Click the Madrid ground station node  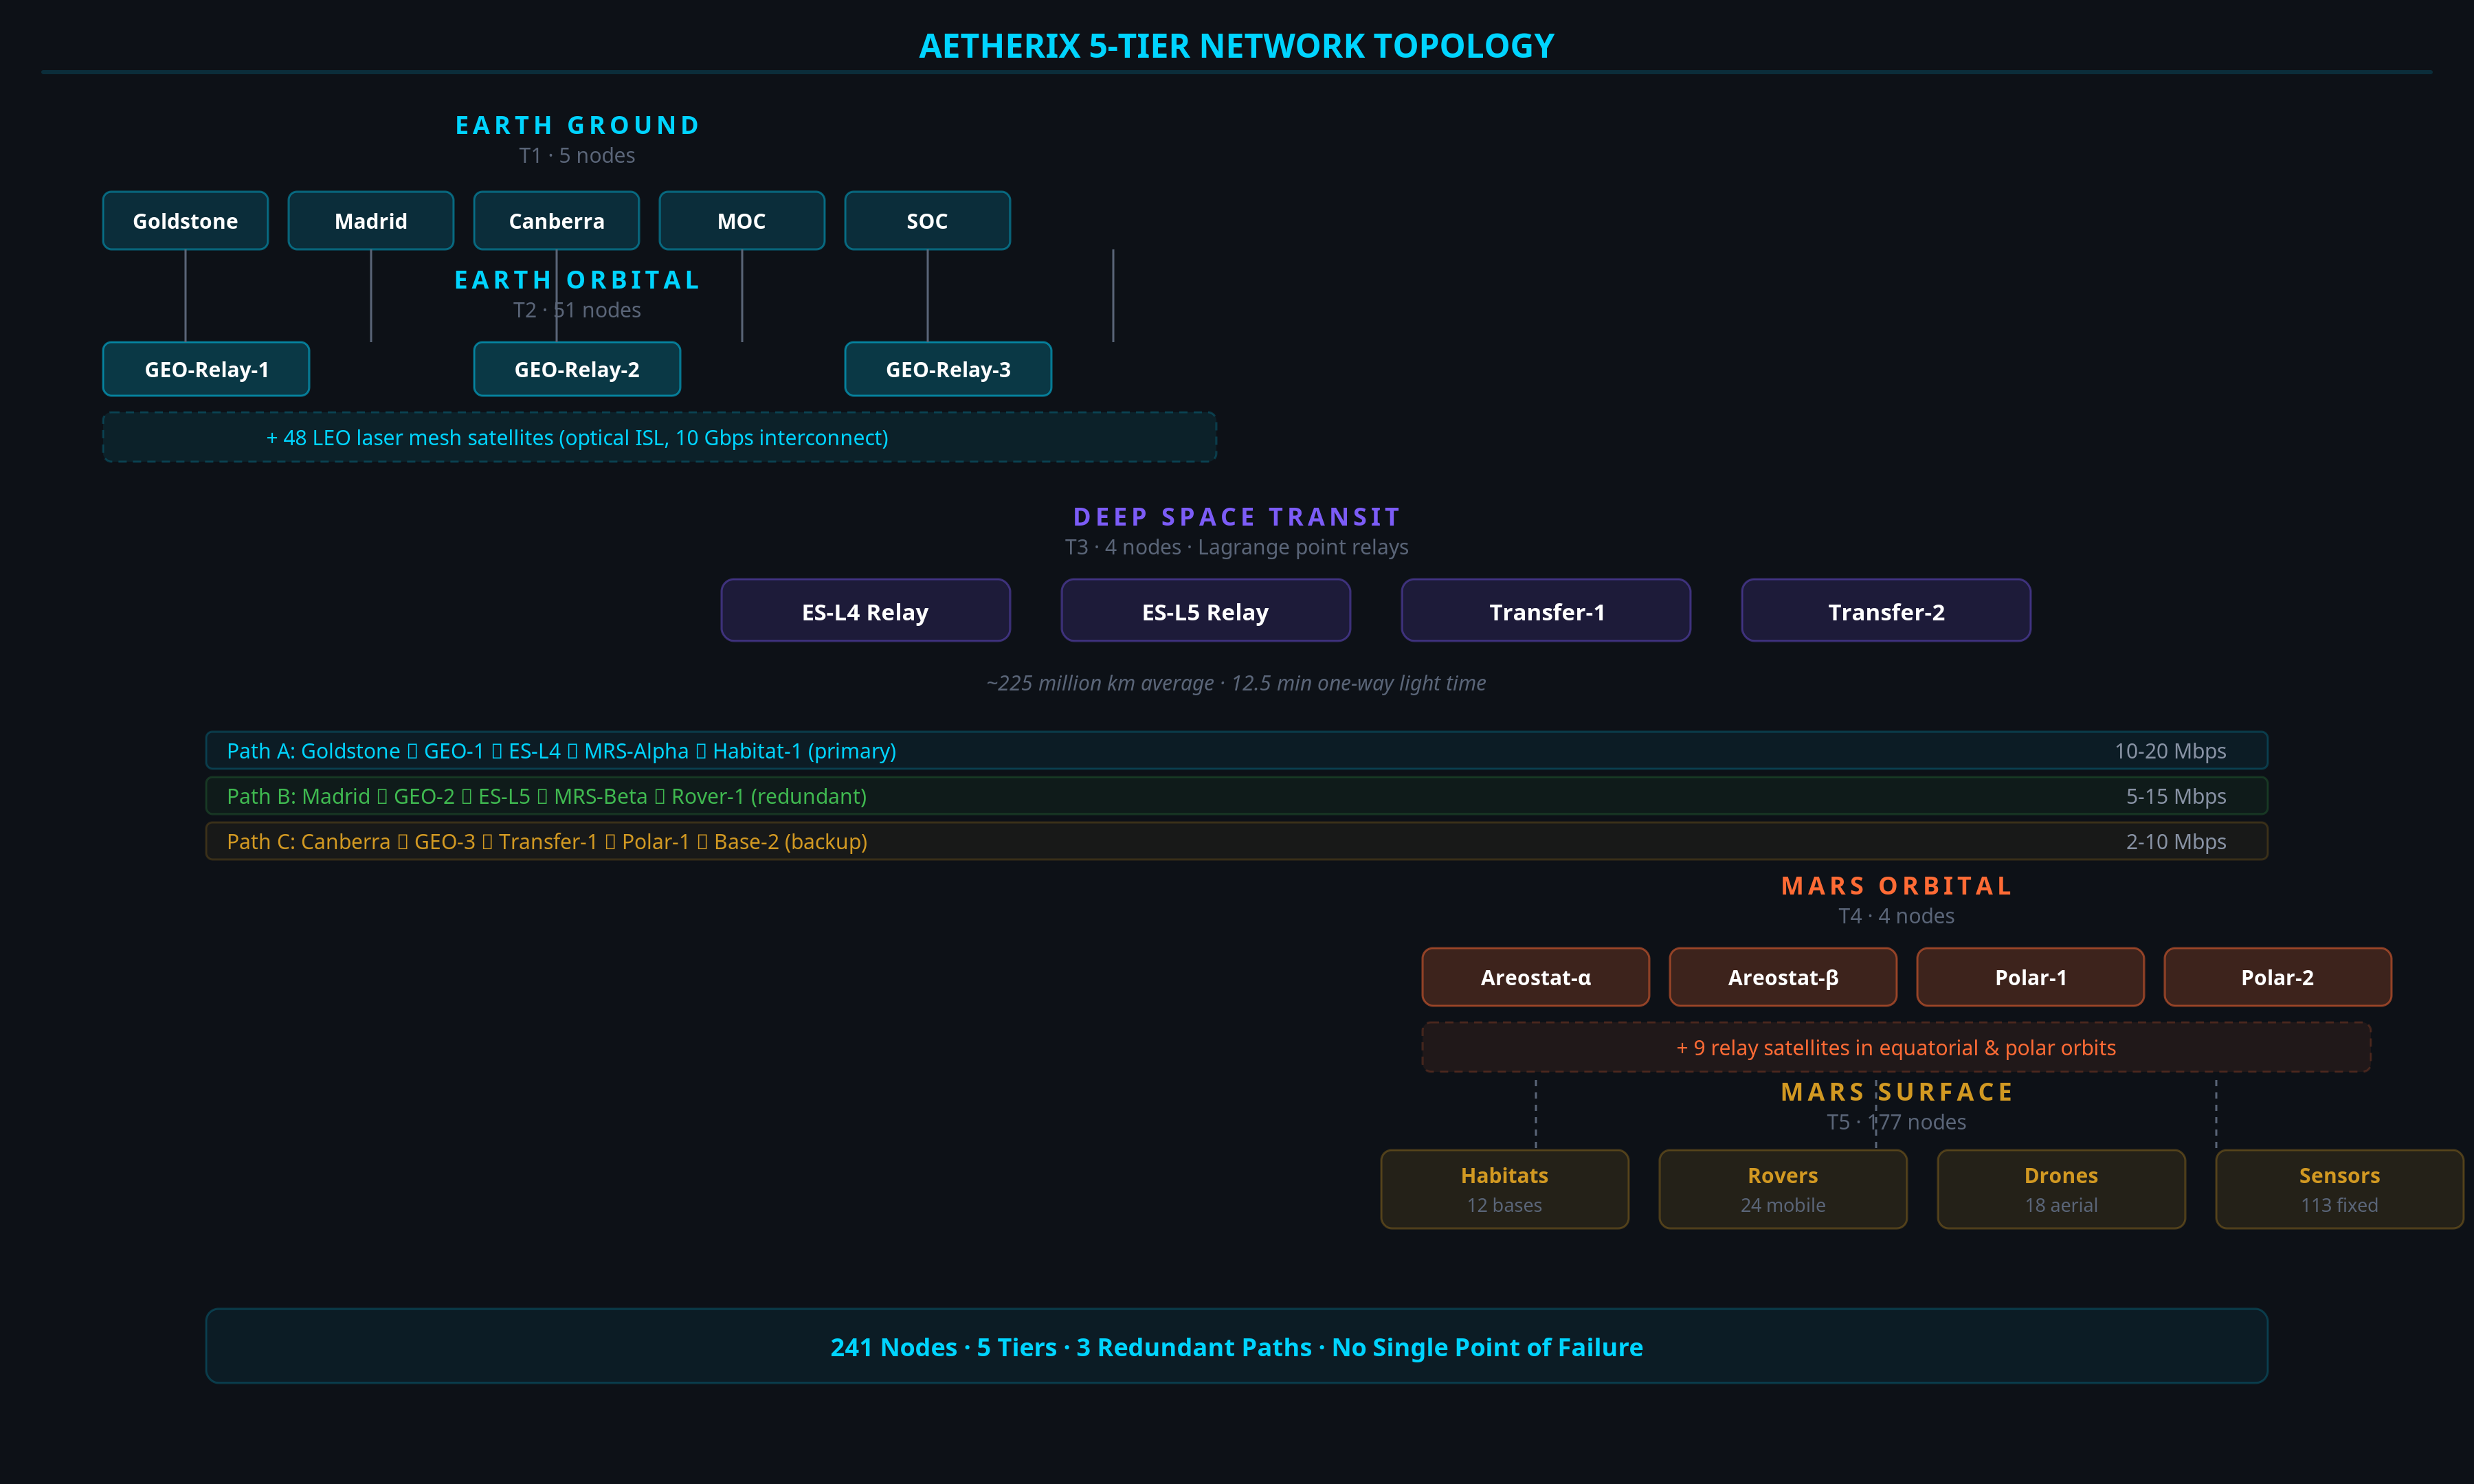(371, 221)
